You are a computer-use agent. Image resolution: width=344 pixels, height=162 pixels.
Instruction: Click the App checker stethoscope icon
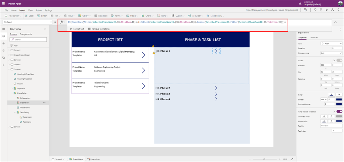pyautogui.click(x=305, y=10)
